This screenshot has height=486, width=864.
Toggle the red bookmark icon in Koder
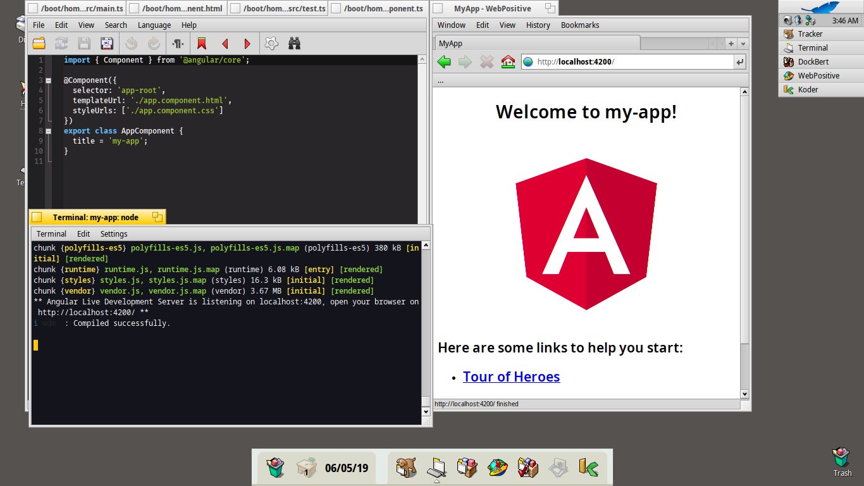click(202, 44)
